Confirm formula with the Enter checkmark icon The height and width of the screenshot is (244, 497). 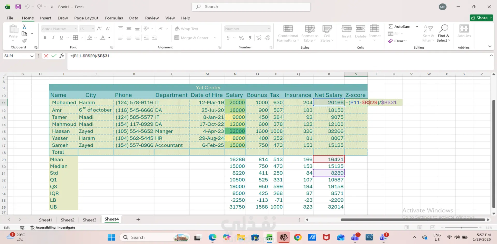(54, 56)
